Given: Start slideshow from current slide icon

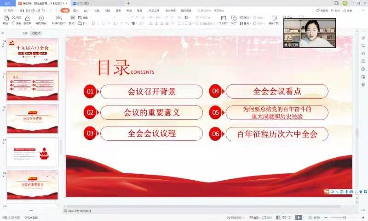Looking at the screenshot, I should tap(41, 19).
